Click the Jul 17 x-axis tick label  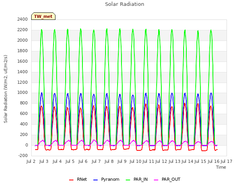pos(227,161)
